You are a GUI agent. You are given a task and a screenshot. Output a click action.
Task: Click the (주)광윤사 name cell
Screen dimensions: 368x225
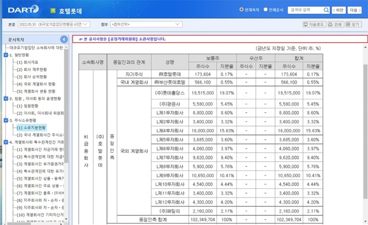pos(170,104)
